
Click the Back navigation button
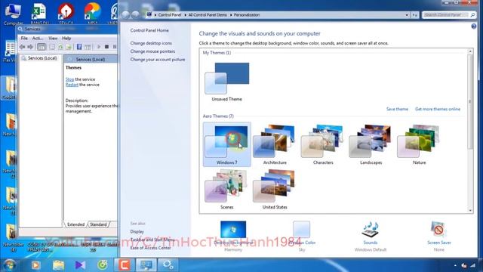(x=125, y=14)
